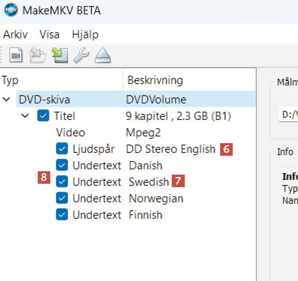Uncheck the Norwegian Undertext checkbox

[61, 198]
